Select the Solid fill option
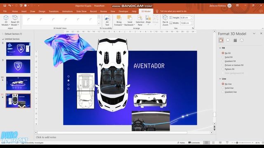264x148 pixels. [x=223, y=57]
